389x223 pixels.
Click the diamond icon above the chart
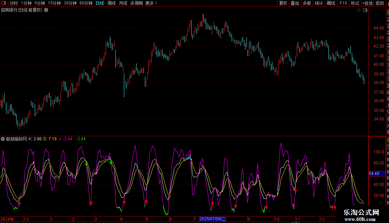359,10
